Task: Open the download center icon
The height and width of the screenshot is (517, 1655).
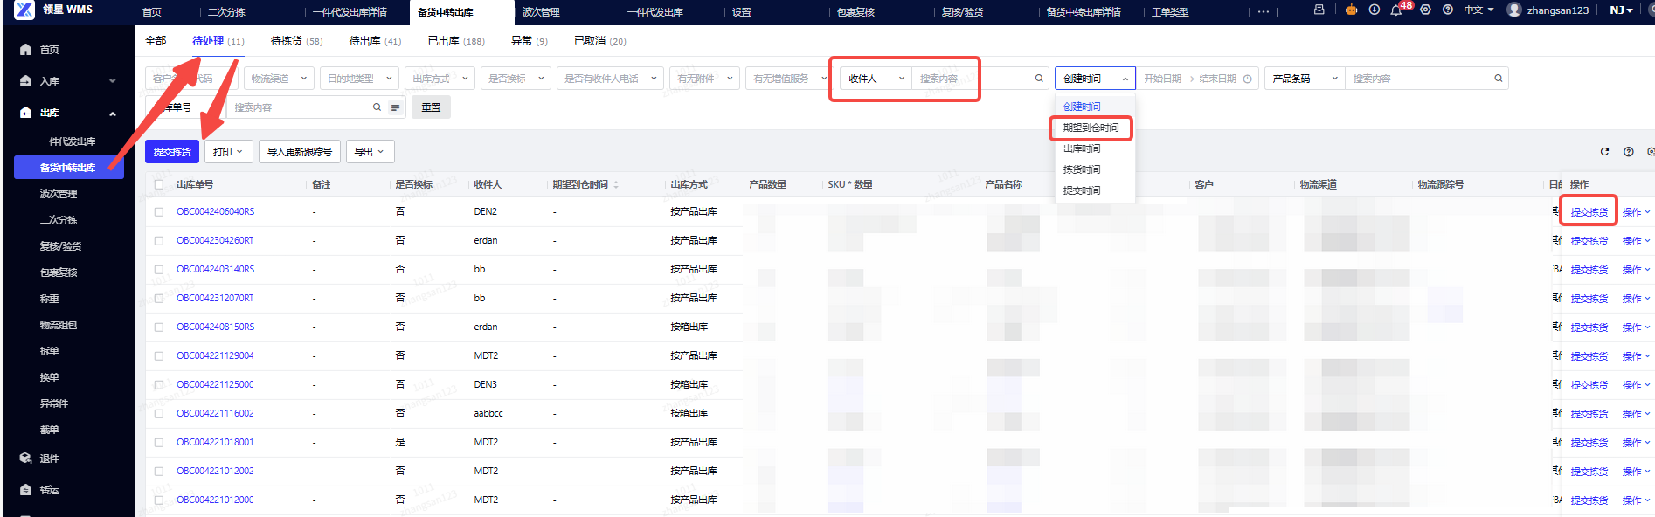Action: coord(1375,10)
